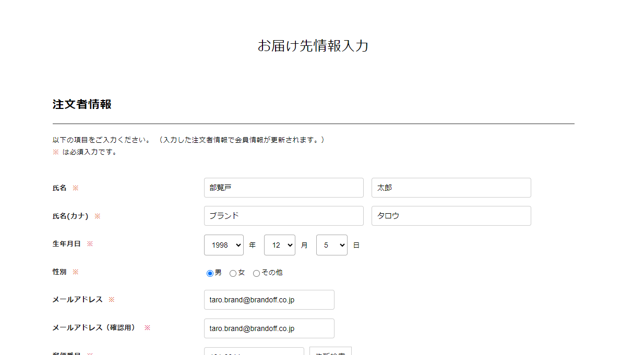Focus the first name field containing 太郎
The width and height of the screenshot is (633, 355).
point(451,188)
